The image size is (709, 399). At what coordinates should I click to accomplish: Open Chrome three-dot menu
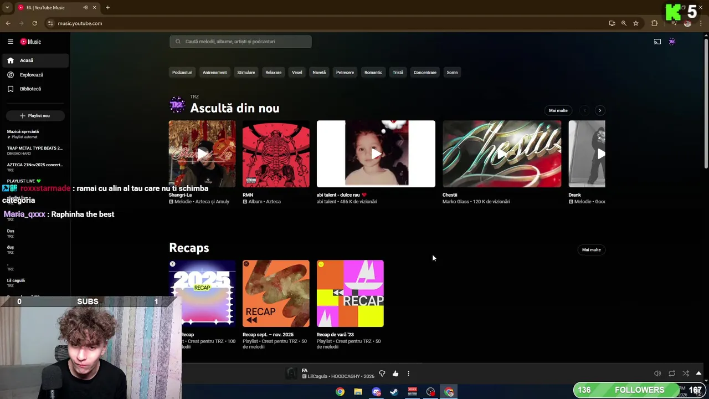point(701,23)
